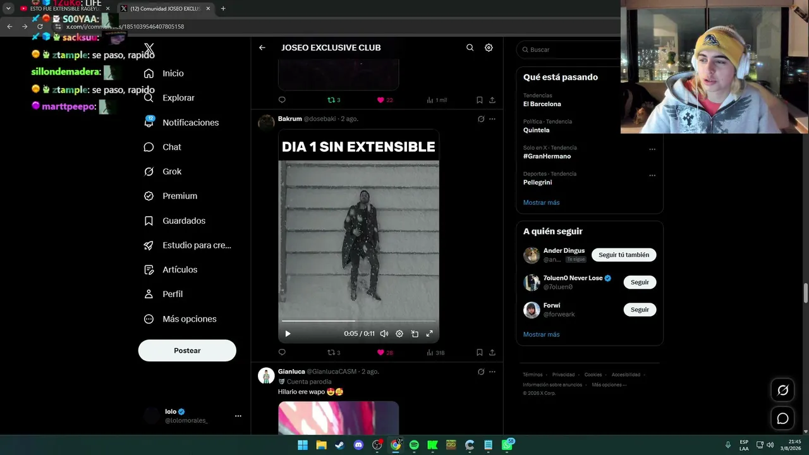Screen dimensions: 809x455
Task: Open the #GranHermano trend
Action: pyautogui.click(x=547, y=156)
